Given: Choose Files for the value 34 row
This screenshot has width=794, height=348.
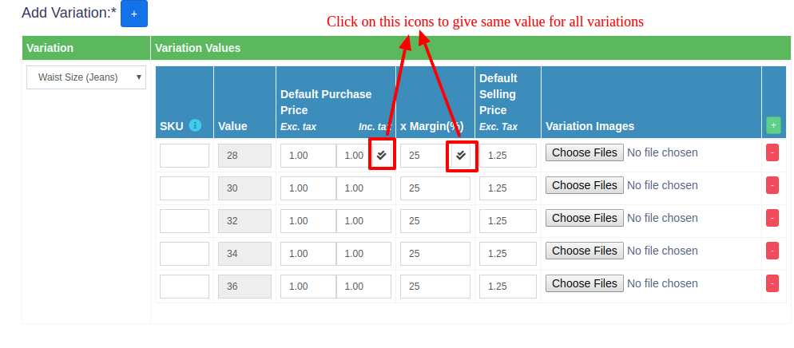Looking at the screenshot, I should pos(585,251).
